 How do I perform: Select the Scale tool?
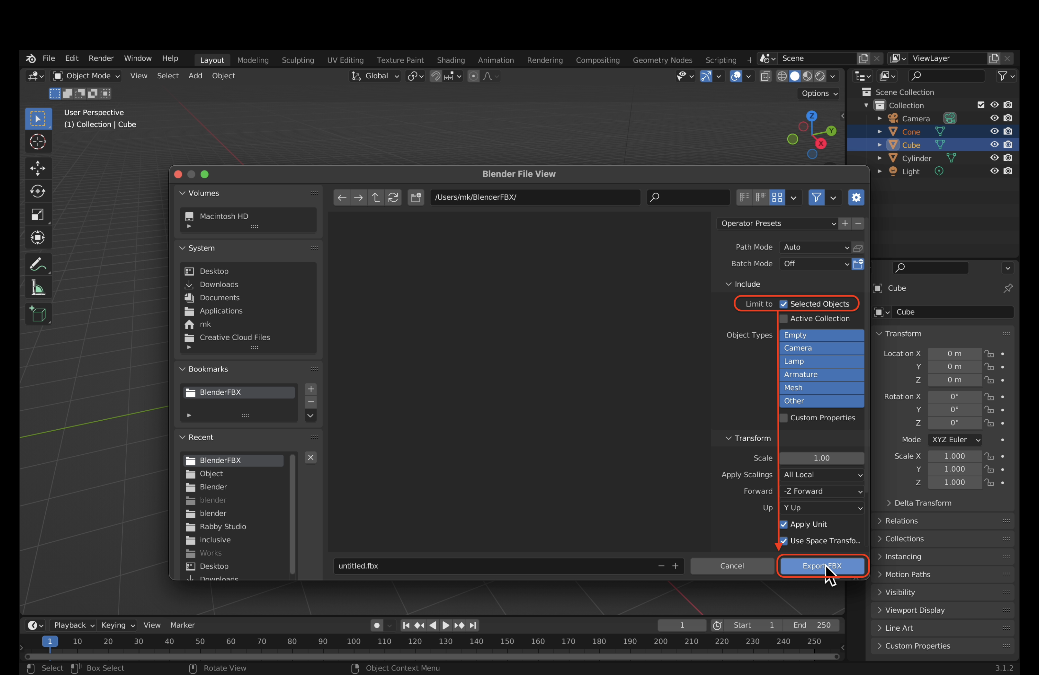coord(37,214)
